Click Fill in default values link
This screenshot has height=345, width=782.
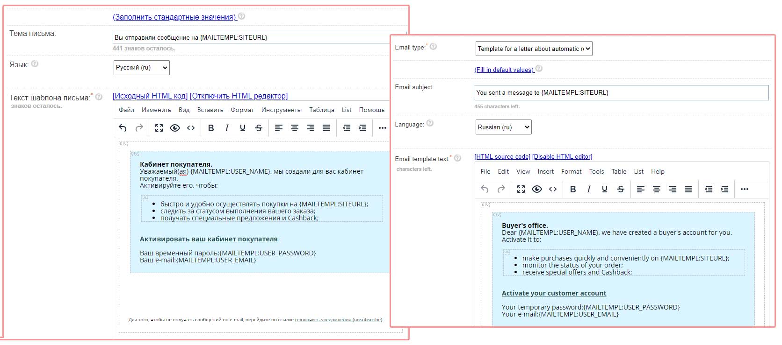(504, 70)
